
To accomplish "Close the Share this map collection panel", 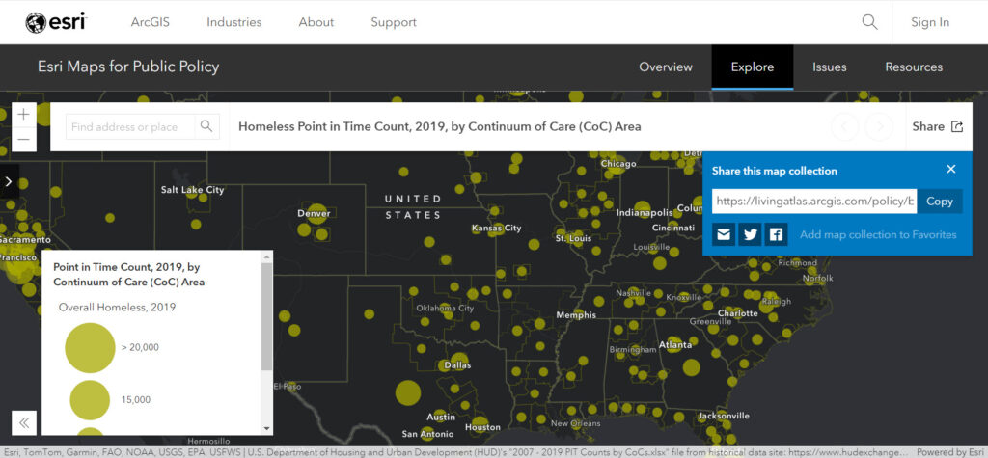I will [951, 169].
